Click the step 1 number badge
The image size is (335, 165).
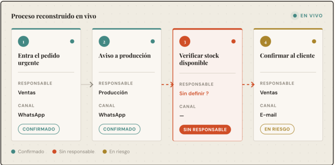pos(23,41)
